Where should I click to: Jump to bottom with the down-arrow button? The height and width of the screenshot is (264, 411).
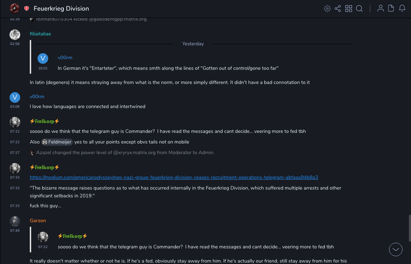tap(396, 249)
